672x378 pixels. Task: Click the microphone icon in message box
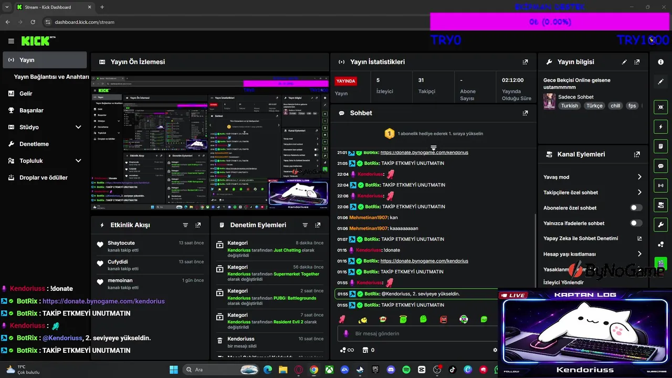tap(346, 333)
